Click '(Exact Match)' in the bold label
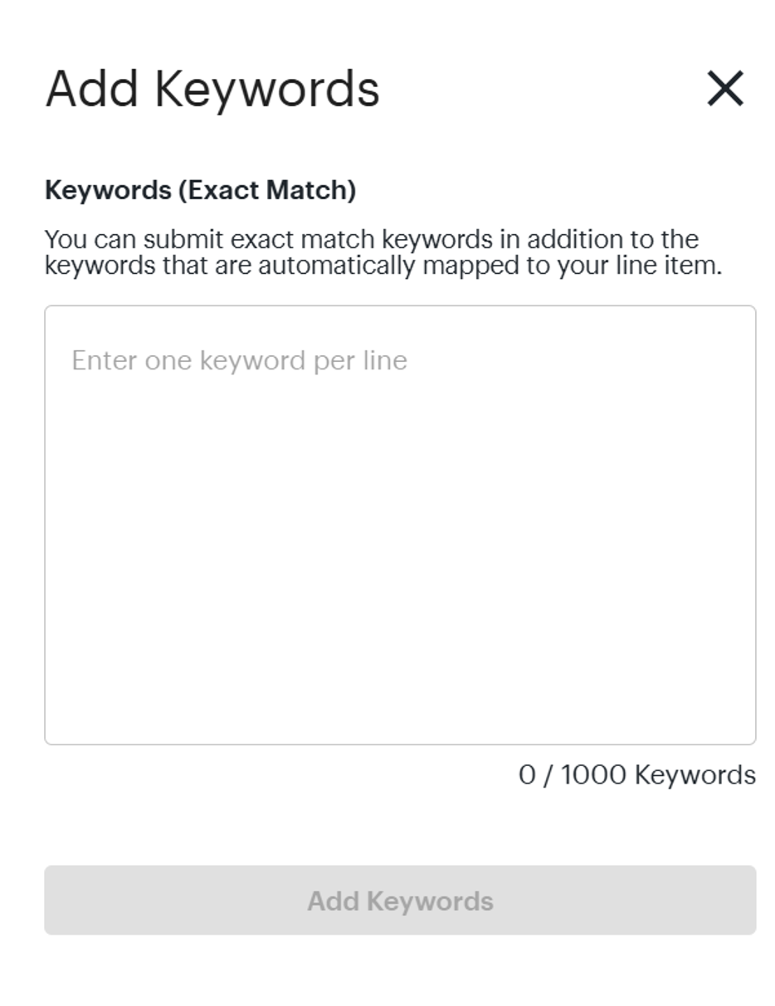 pos(266,190)
